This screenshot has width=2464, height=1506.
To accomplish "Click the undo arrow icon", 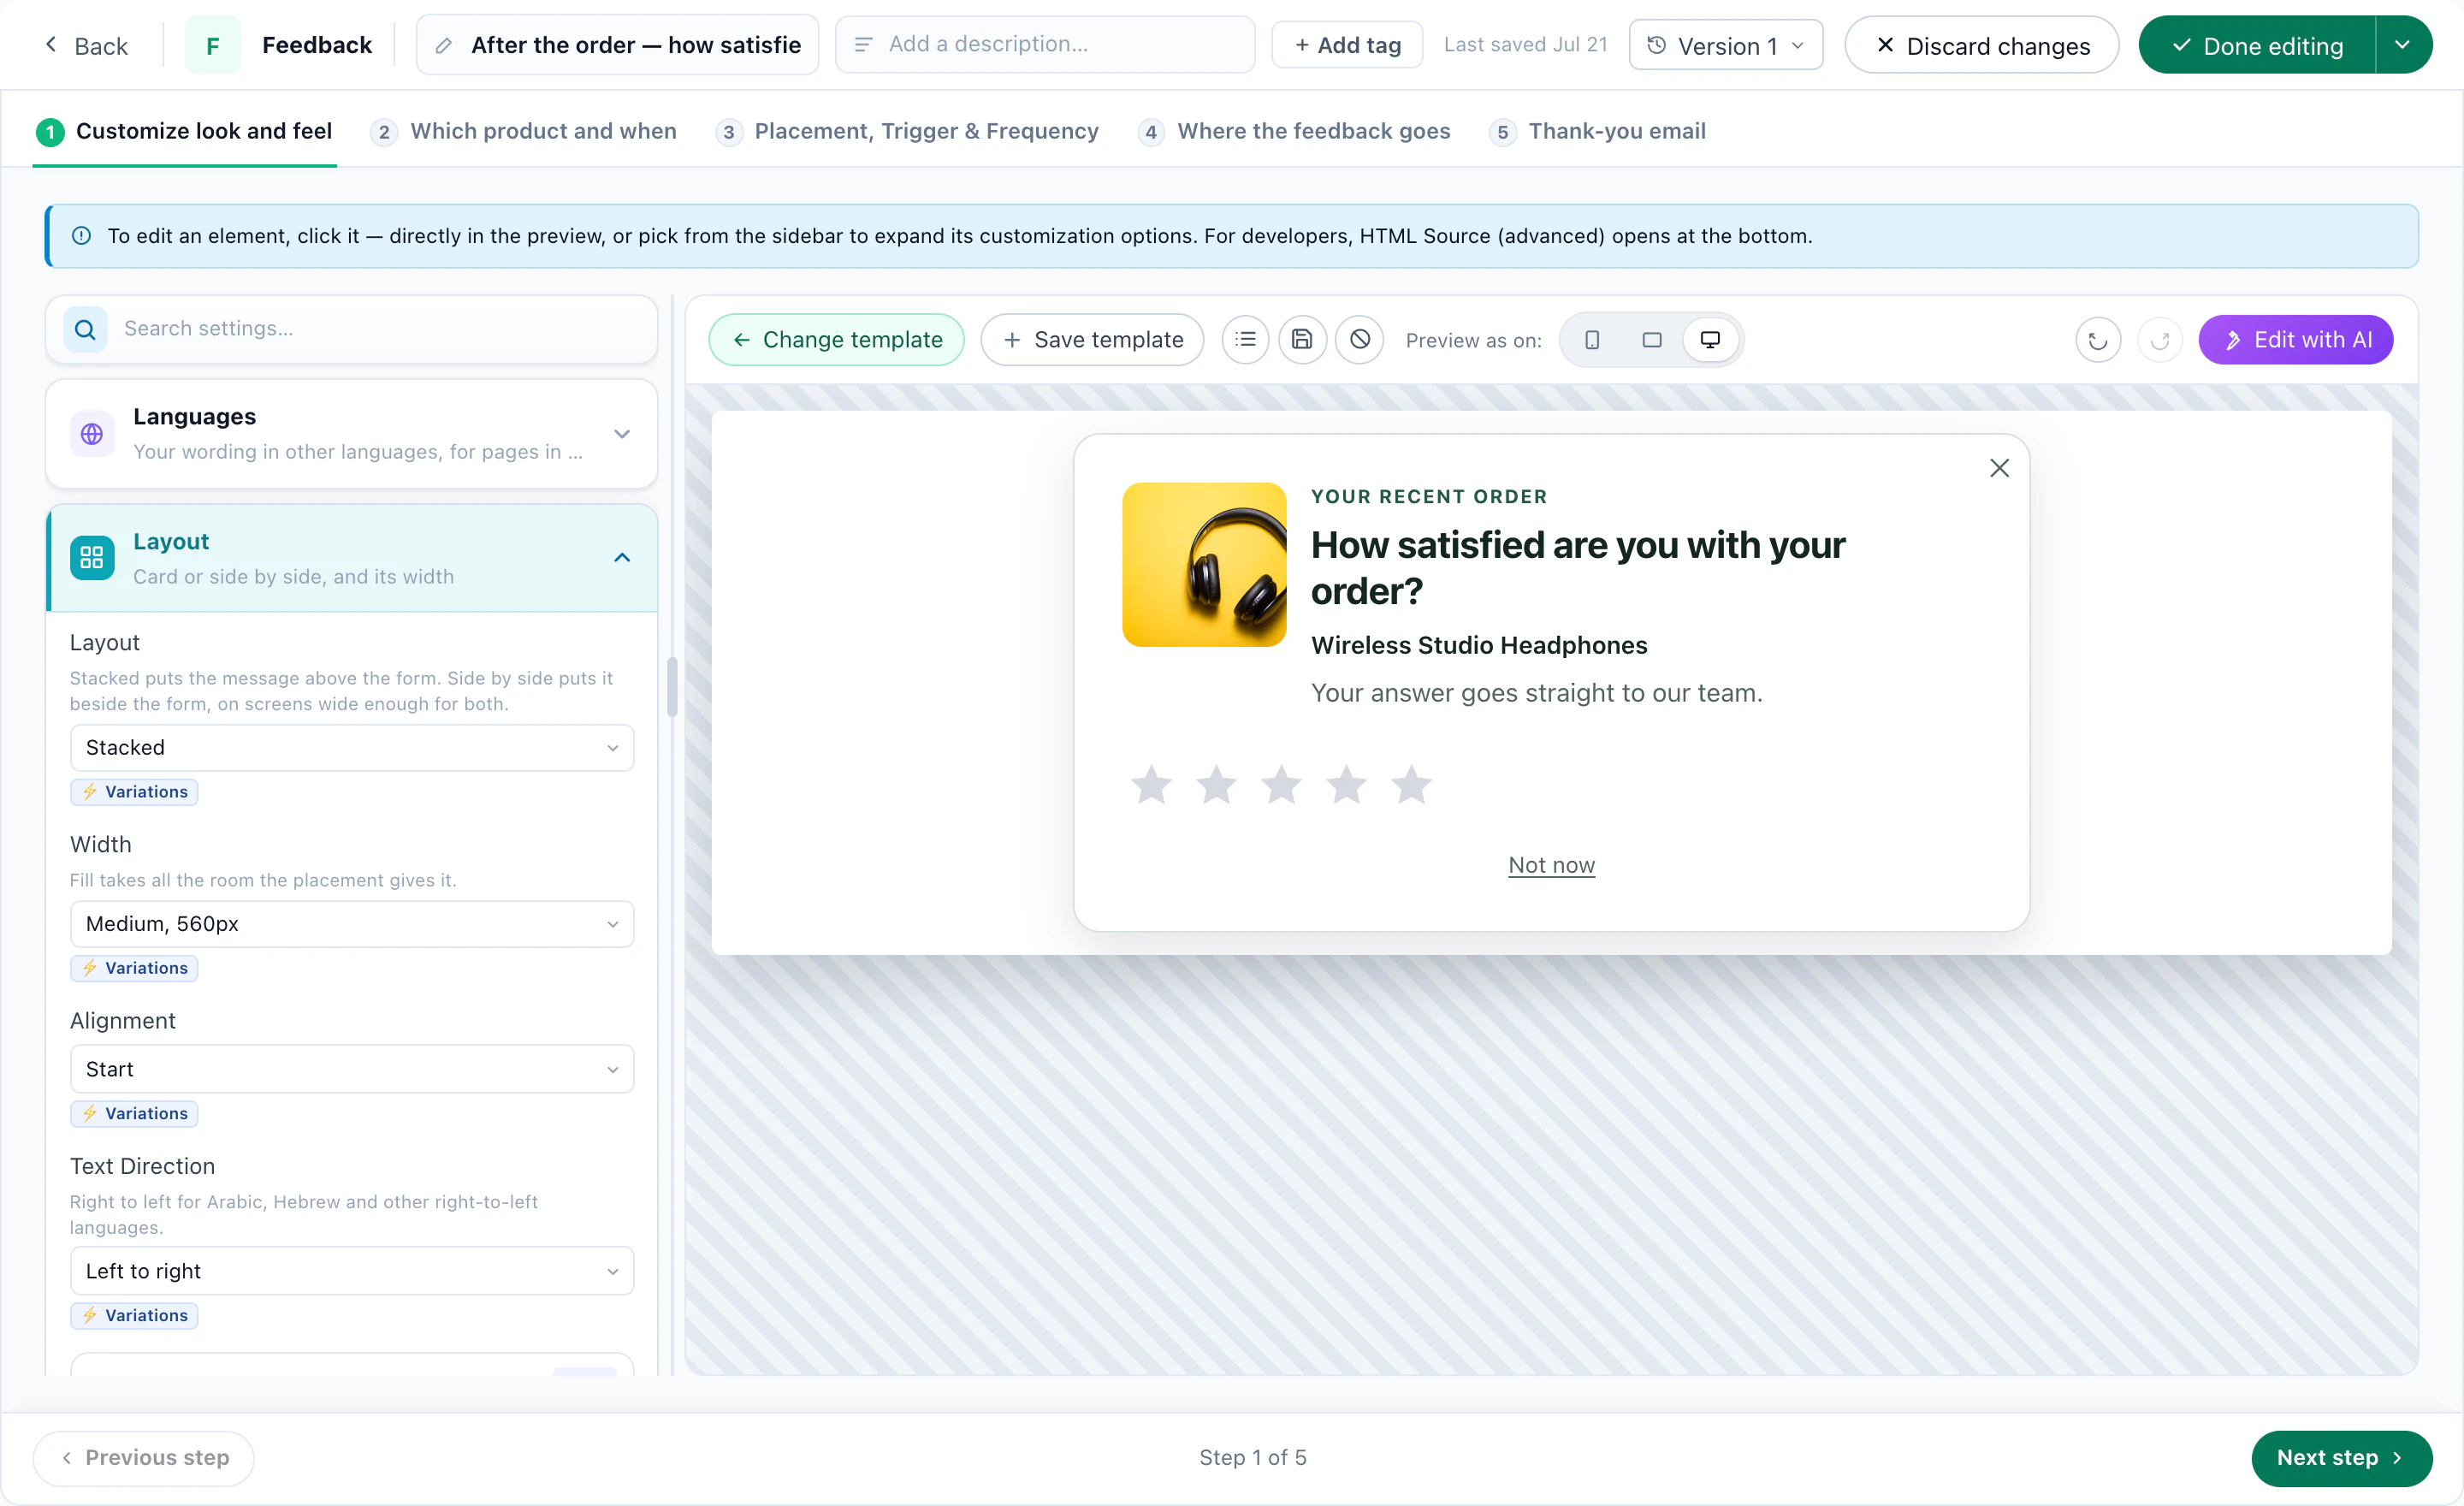I will [x=2098, y=340].
